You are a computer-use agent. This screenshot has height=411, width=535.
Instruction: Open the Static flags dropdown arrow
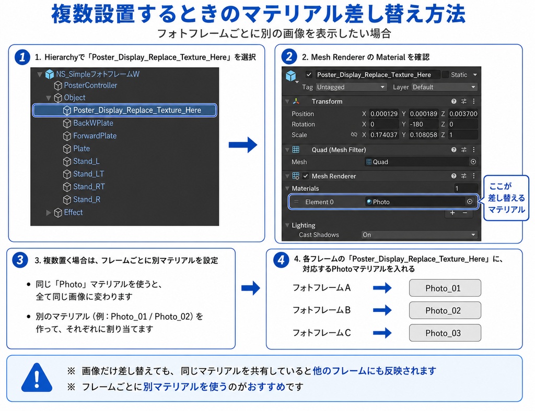tap(475, 75)
